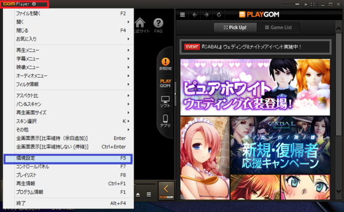Switch to the Game List tab
The height and width of the screenshot is (212, 344).
279,27
